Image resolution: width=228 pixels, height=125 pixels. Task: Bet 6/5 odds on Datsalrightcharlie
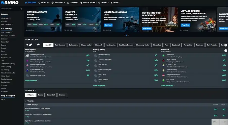coord(88,55)
